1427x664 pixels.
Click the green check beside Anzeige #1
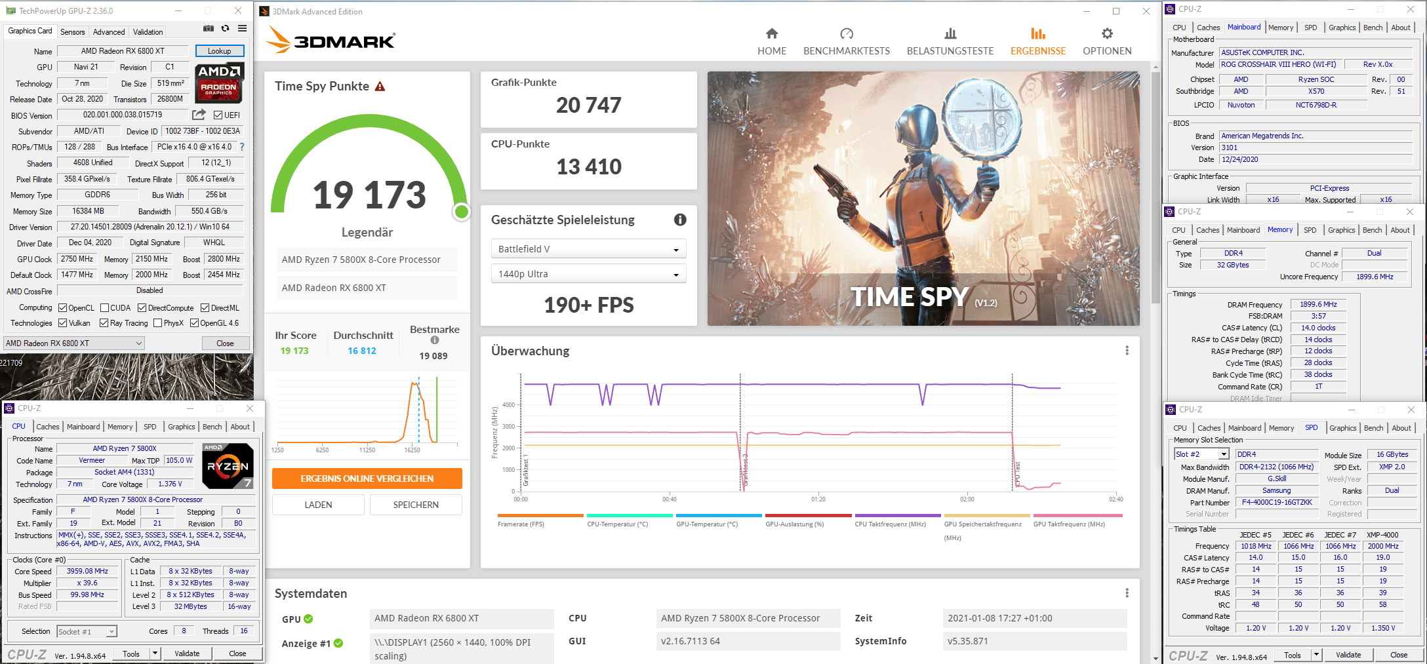[x=338, y=643]
